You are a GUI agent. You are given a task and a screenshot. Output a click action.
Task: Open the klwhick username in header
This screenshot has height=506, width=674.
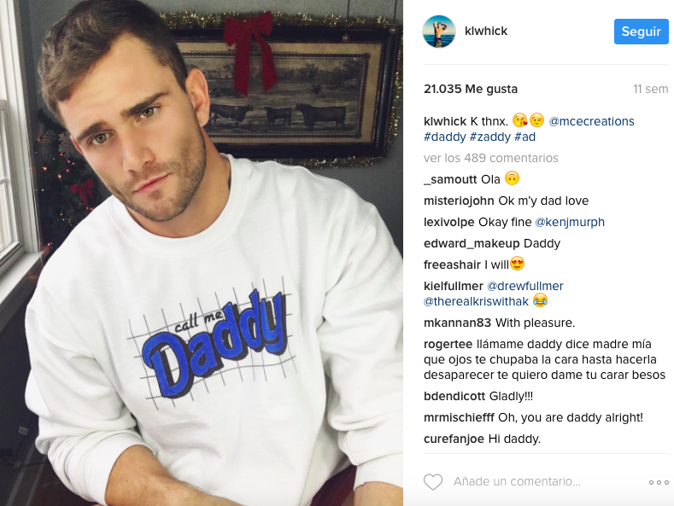click(x=486, y=31)
